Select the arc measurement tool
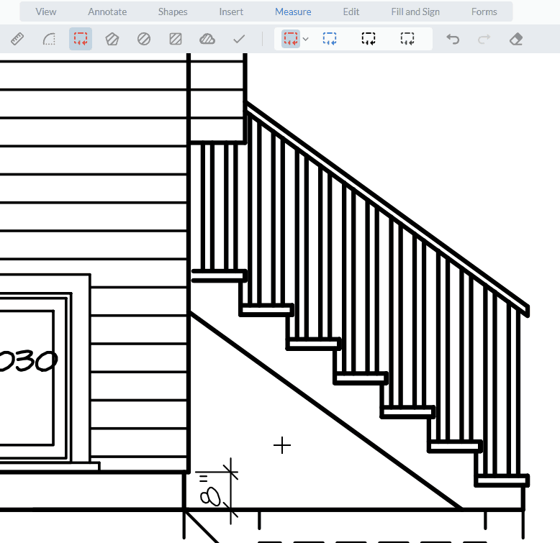Screen dimensions: 560x543 click(x=49, y=39)
